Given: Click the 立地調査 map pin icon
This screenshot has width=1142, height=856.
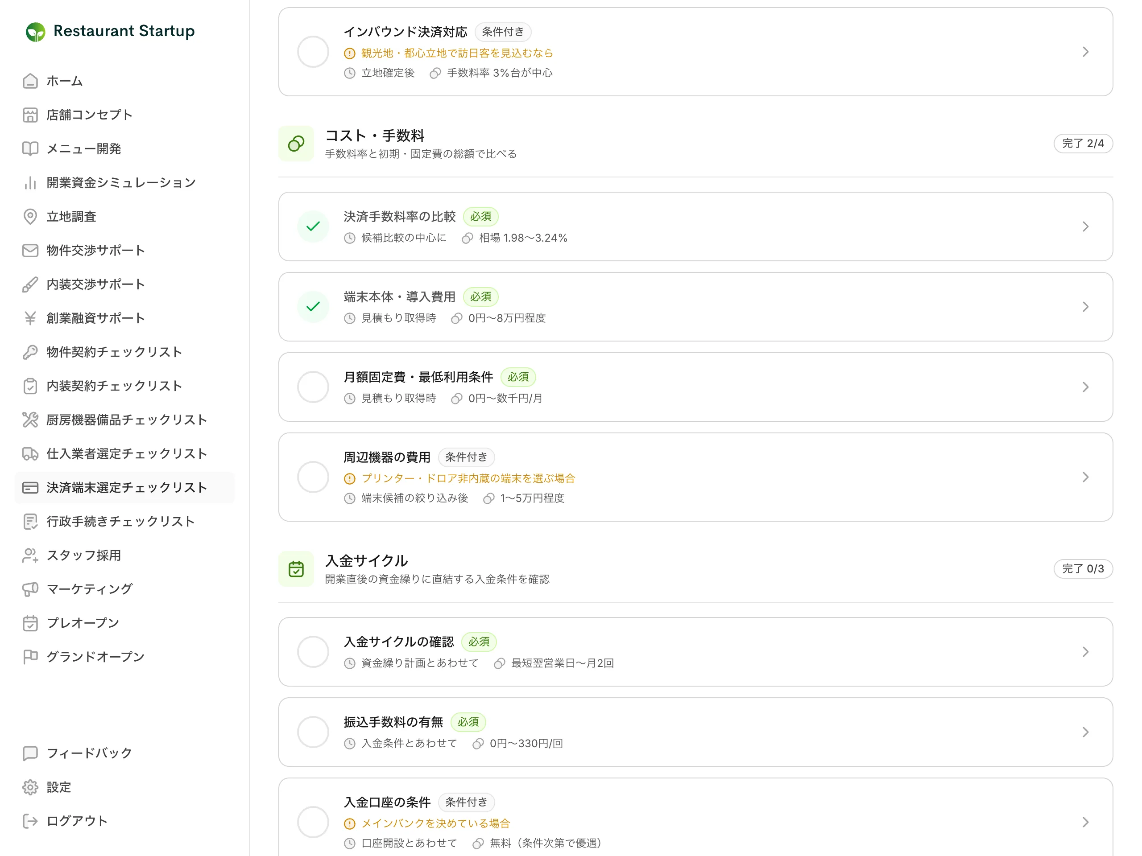Looking at the screenshot, I should pos(30,216).
